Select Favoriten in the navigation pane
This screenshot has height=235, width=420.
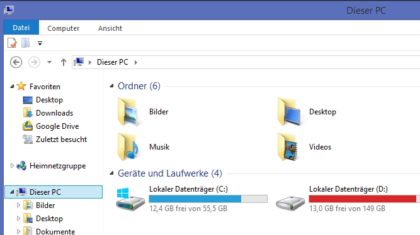[45, 86]
